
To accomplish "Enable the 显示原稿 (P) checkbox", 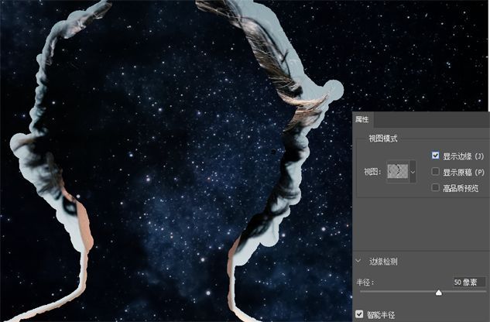I will coord(435,171).
